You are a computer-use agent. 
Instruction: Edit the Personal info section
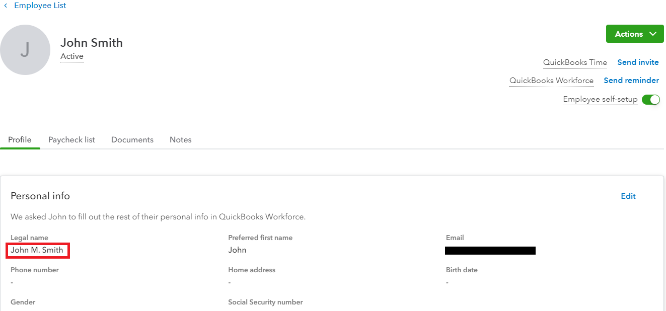[628, 196]
